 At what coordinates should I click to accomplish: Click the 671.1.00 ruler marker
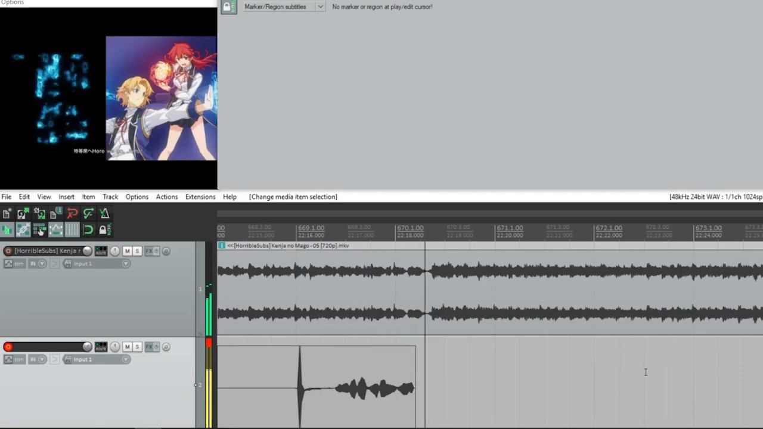click(x=510, y=228)
